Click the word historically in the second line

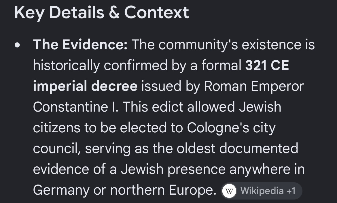click(x=67, y=65)
